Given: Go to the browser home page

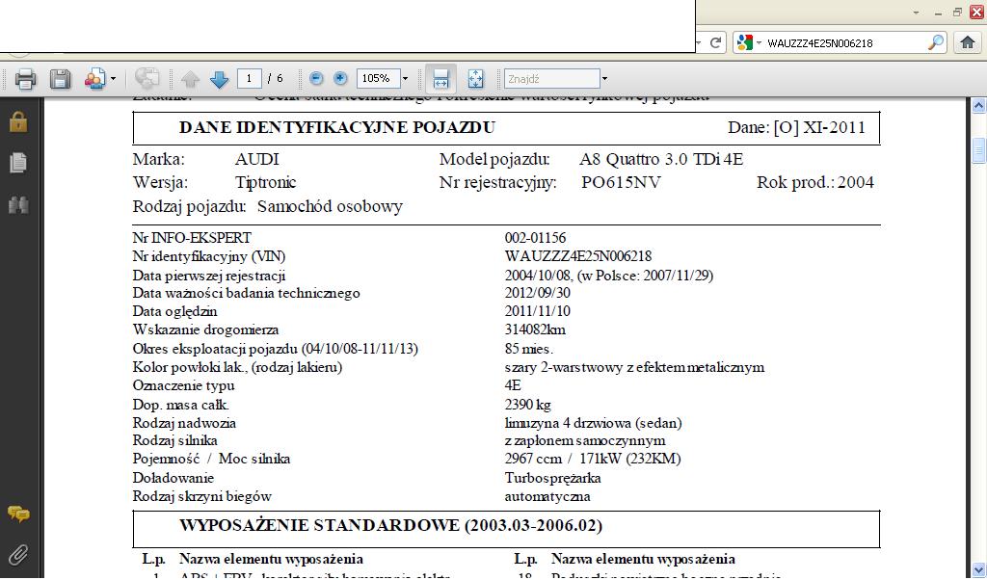Looking at the screenshot, I should tap(968, 42).
